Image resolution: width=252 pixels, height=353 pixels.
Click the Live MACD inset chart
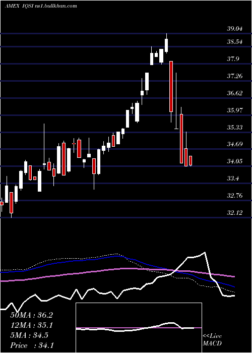click(x=139, y=328)
